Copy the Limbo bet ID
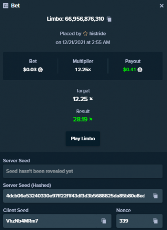Viewport: 167px width, 230px height. tap(109, 19)
